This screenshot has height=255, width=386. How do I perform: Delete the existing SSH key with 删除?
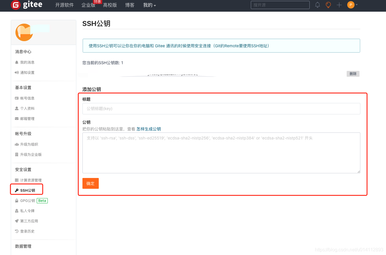click(x=353, y=74)
